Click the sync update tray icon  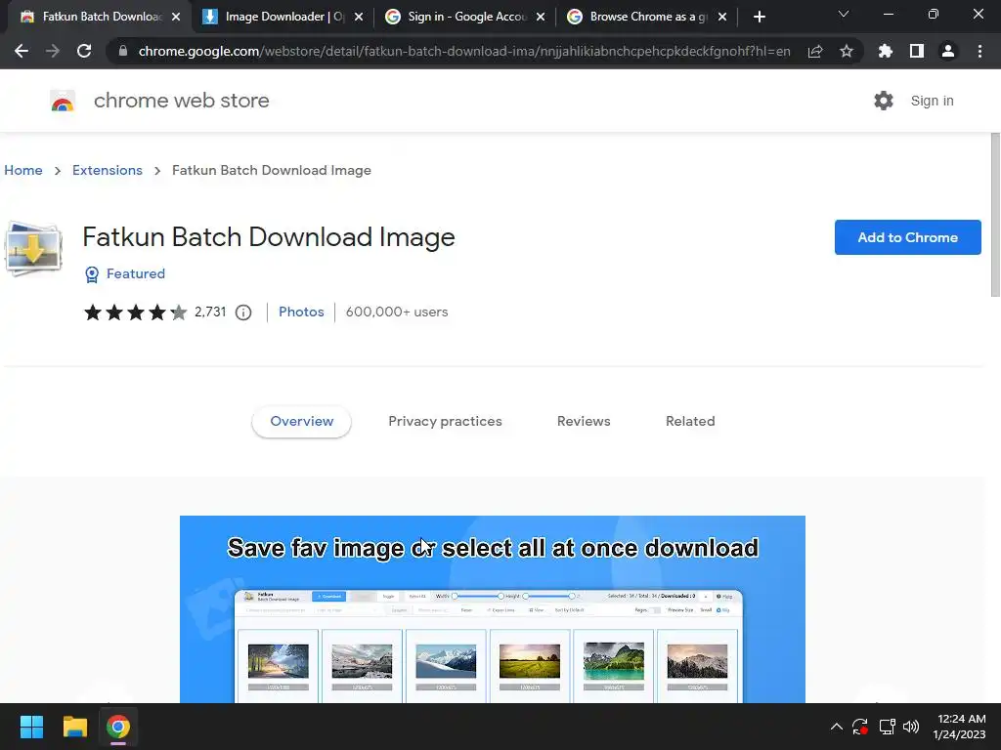click(860, 727)
